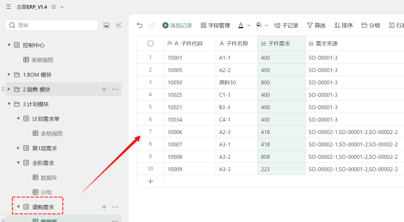Open more options for 2.销售 模块
Viewport: 404px width, 222px height.
tap(115, 89)
